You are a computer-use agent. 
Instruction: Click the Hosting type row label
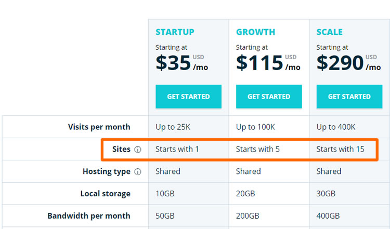[107, 171]
